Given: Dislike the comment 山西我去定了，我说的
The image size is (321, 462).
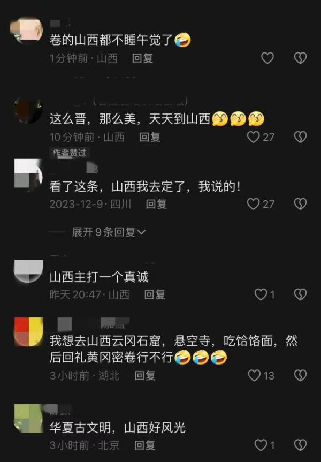Looking at the screenshot, I should click(x=300, y=203).
